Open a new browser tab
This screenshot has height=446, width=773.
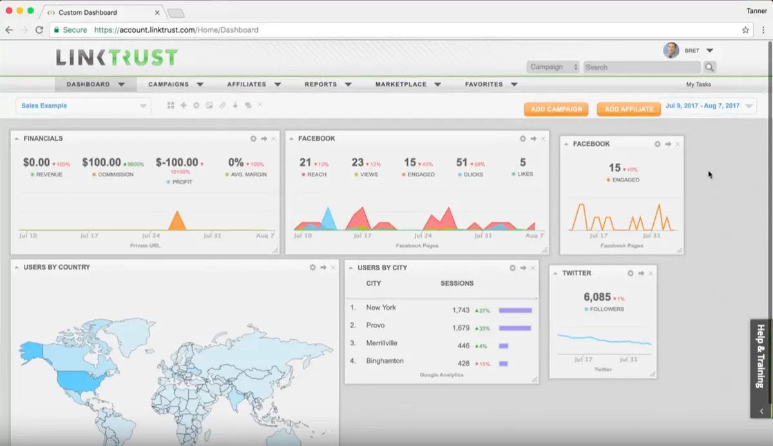coord(175,13)
